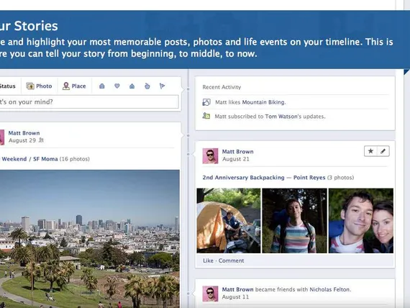Select the Photo tab in the composer
Image resolution: width=410 pixels, height=308 pixels.
click(39, 86)
